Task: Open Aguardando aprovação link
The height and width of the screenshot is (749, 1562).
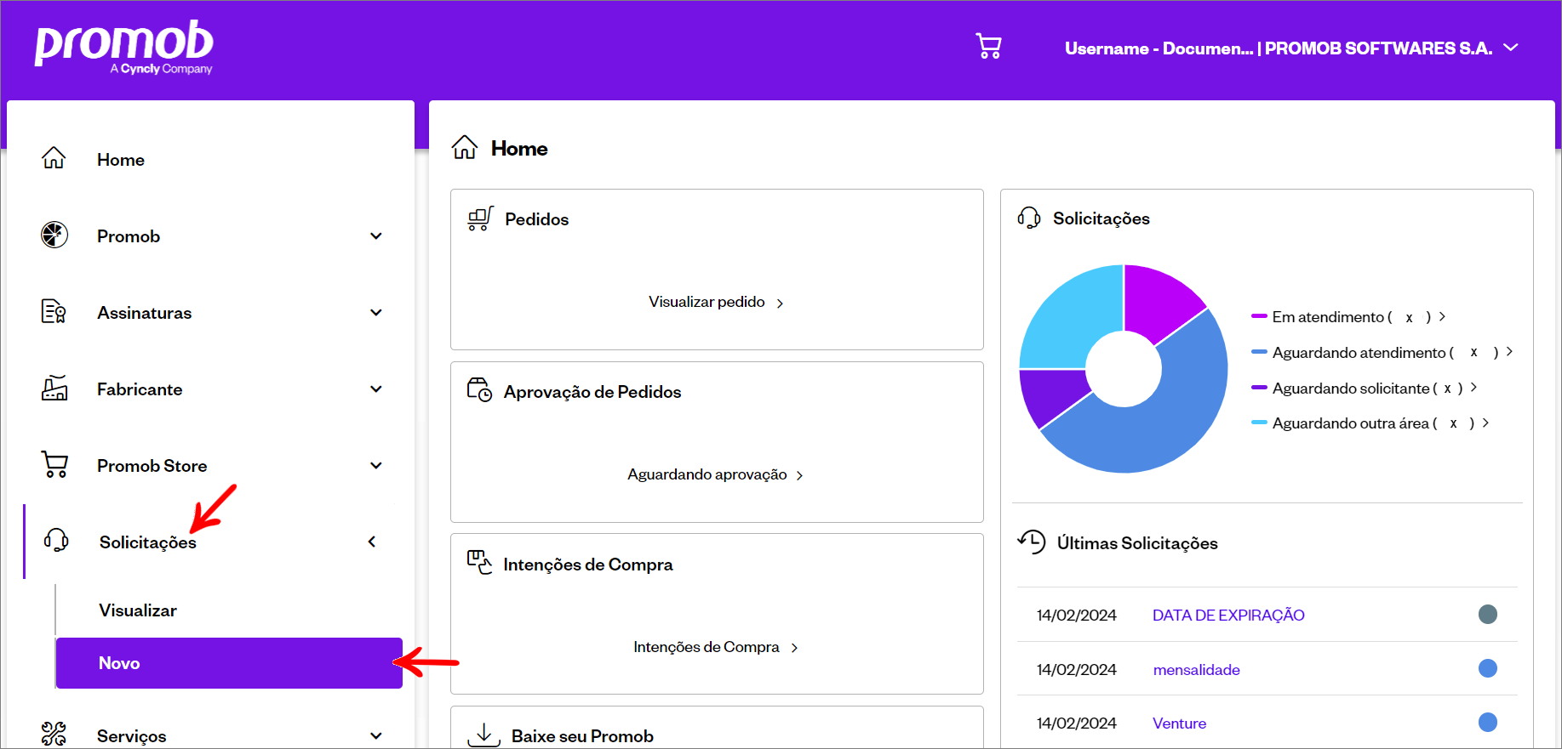Action: [716, 474]
